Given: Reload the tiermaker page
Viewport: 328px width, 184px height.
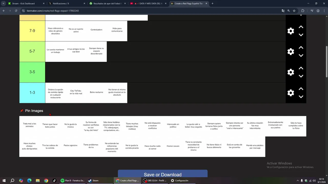Looking at the screenshot, I should tap(16, 11).
